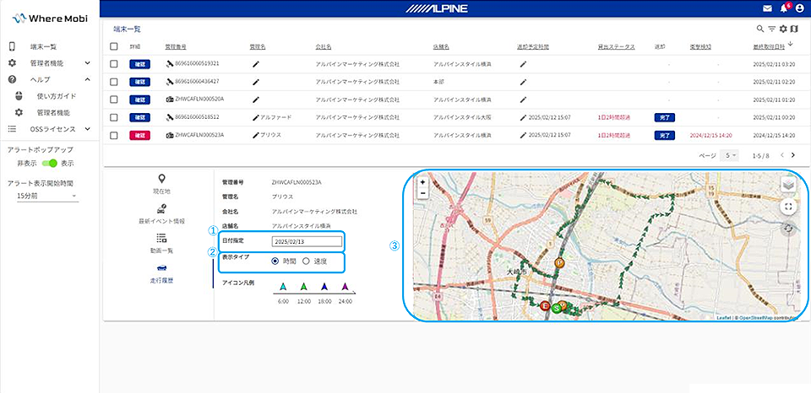The height and width of the screenshot is (393, 811).
Task: Click the orange P marker on the map
Action: pyautogui.click(x=559, y=263)
